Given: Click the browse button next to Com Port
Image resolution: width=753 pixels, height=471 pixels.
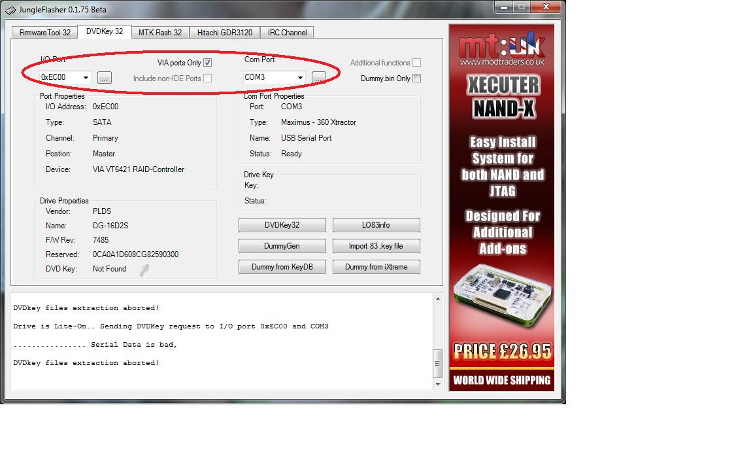Looking at the screenshot, I should coord(318,77).
